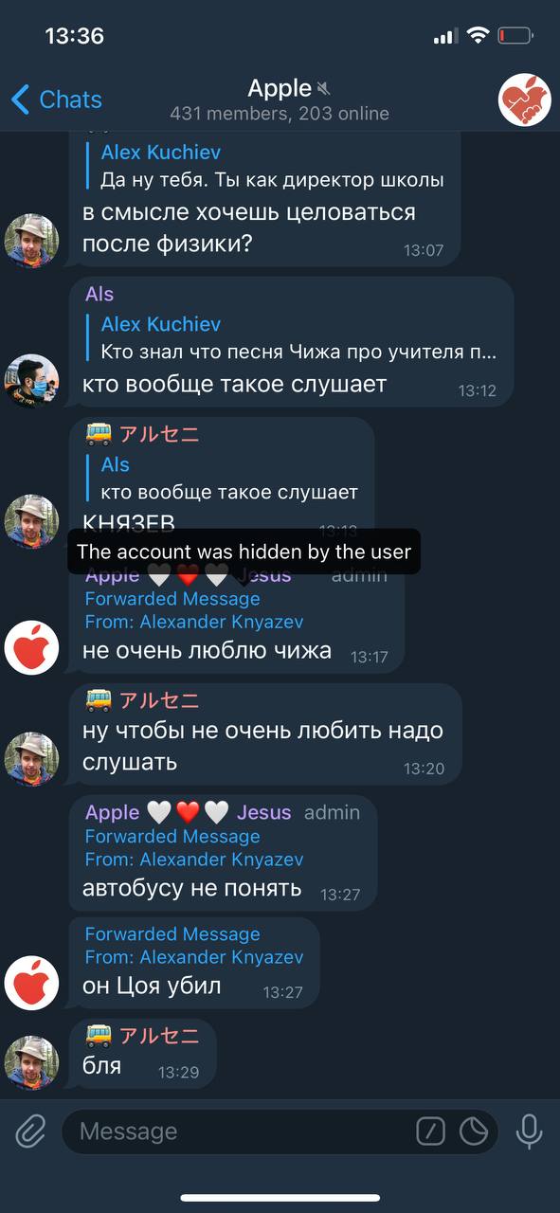Tap 'From: Alexander Knyazev' above 'он Цоя убил'
Image resolution: width=560 pixels, height=1213 pixels.
coord(194,957)
